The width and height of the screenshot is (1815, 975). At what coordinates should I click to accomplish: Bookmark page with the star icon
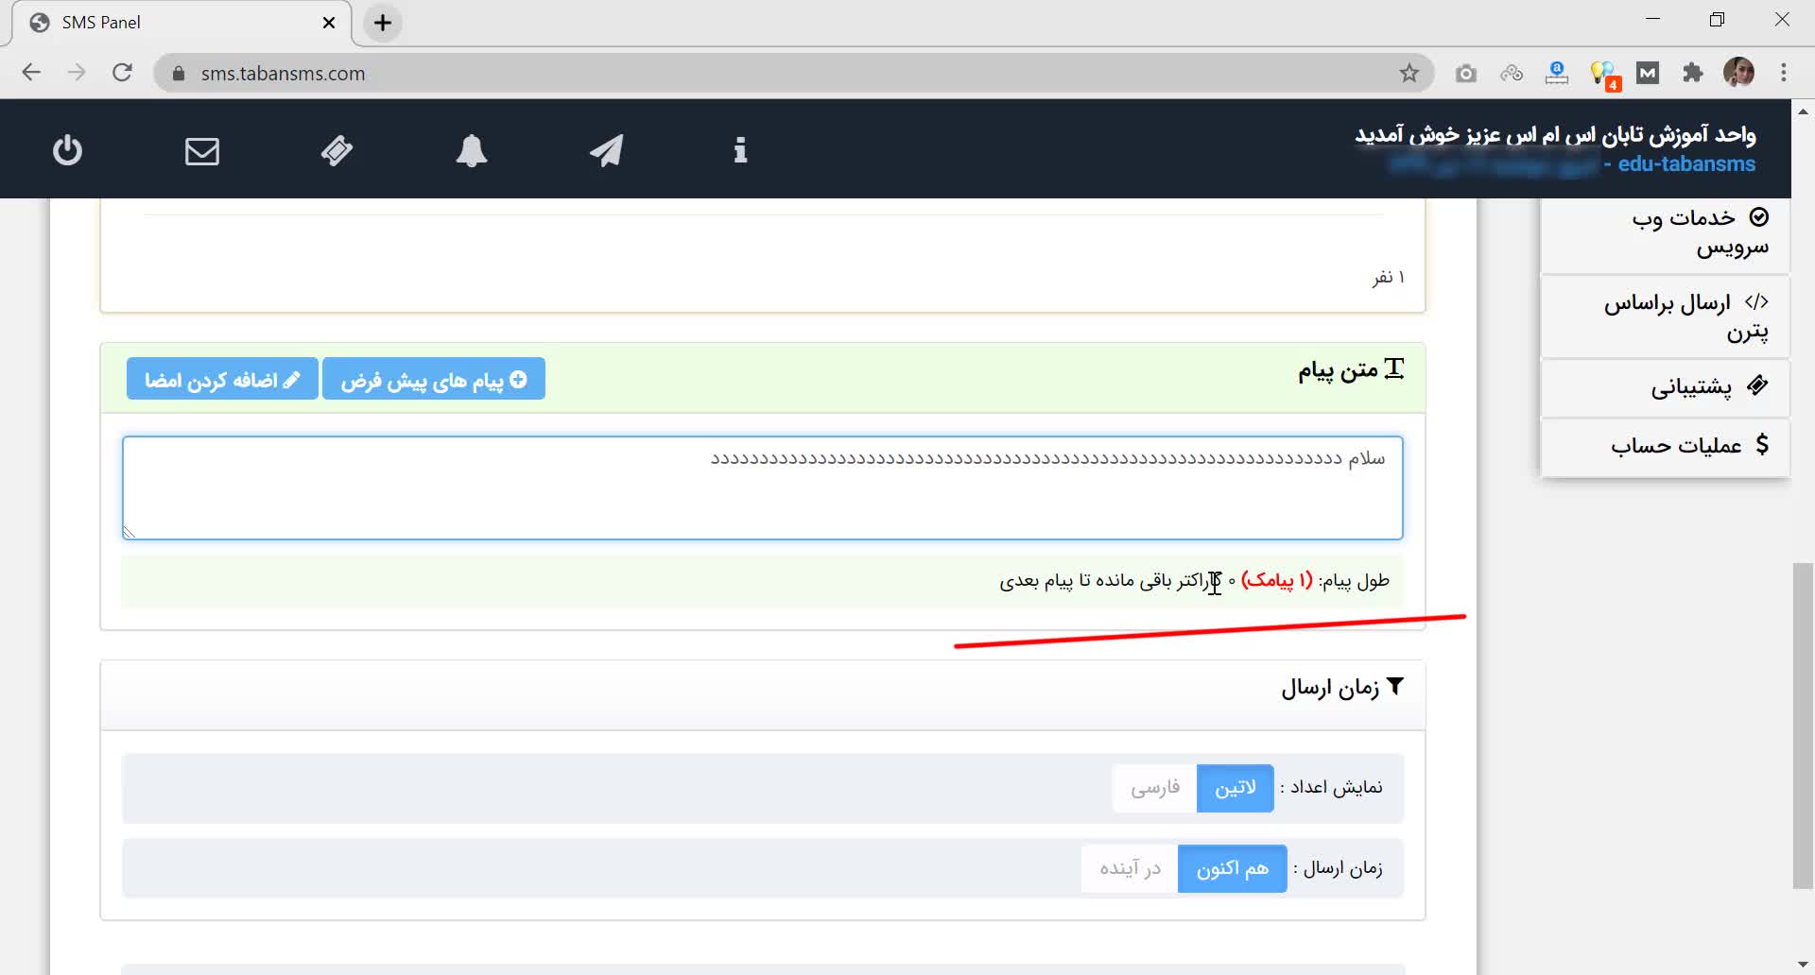(x=1409, y=73)
